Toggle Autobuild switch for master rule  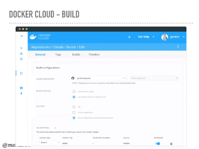pos(158,144)
